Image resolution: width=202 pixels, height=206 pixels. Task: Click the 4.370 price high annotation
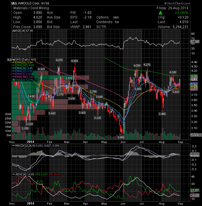point(59,60)
